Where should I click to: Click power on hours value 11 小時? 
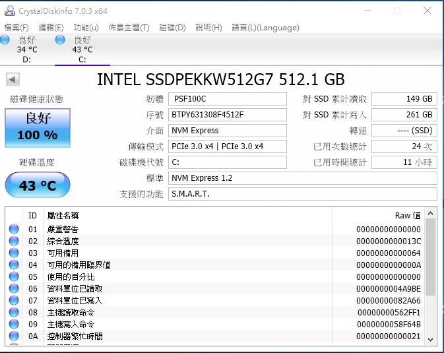click(404, 162)
